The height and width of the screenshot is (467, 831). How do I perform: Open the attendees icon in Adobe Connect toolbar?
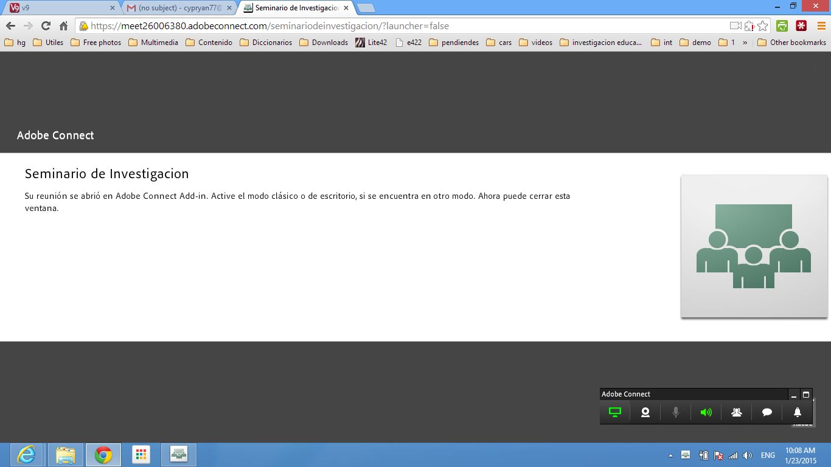click(x=737, y=412)
